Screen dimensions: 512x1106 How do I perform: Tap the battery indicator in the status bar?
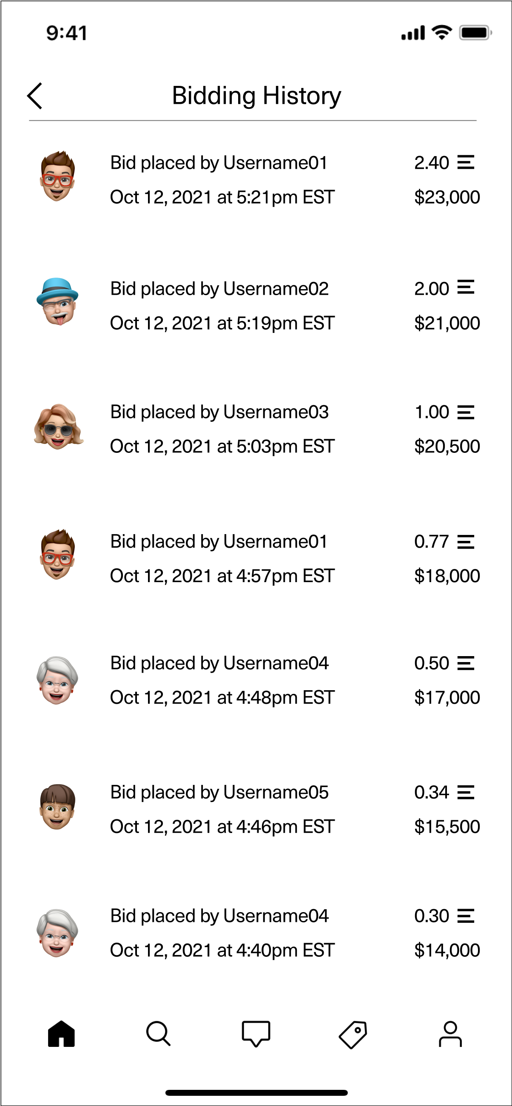tap(475, 33)
